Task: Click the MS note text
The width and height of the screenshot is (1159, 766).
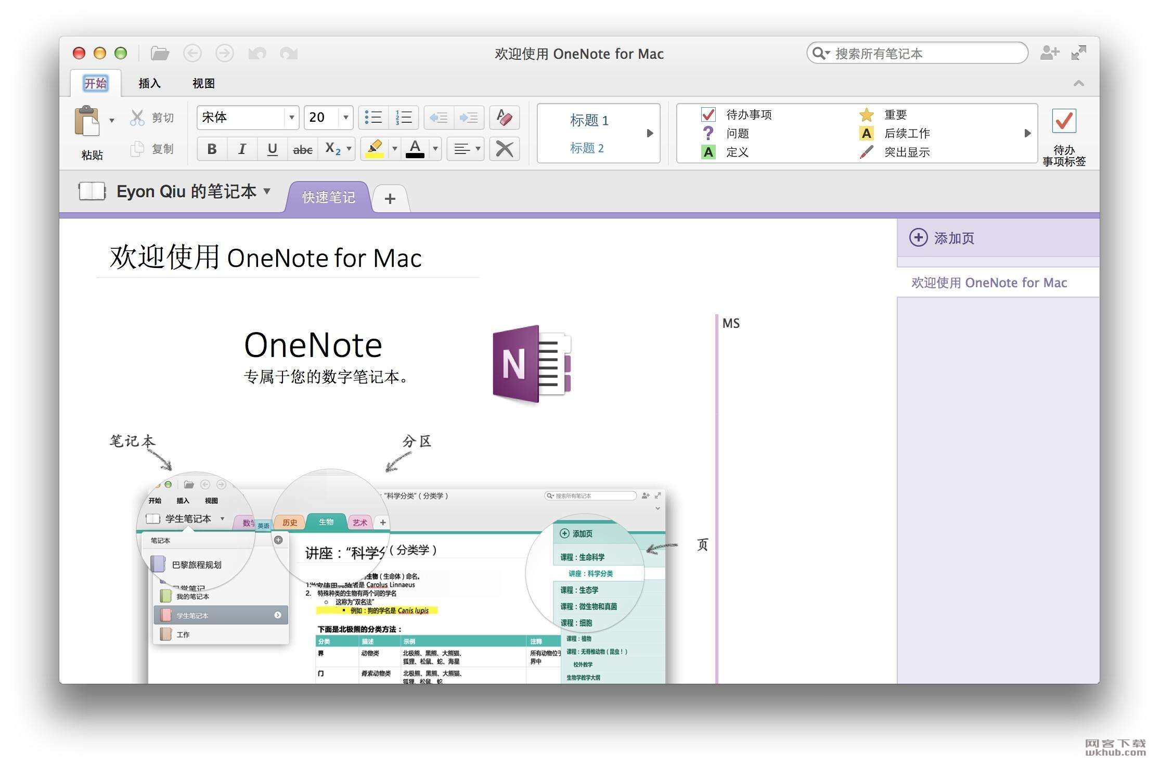Action: 731,323
